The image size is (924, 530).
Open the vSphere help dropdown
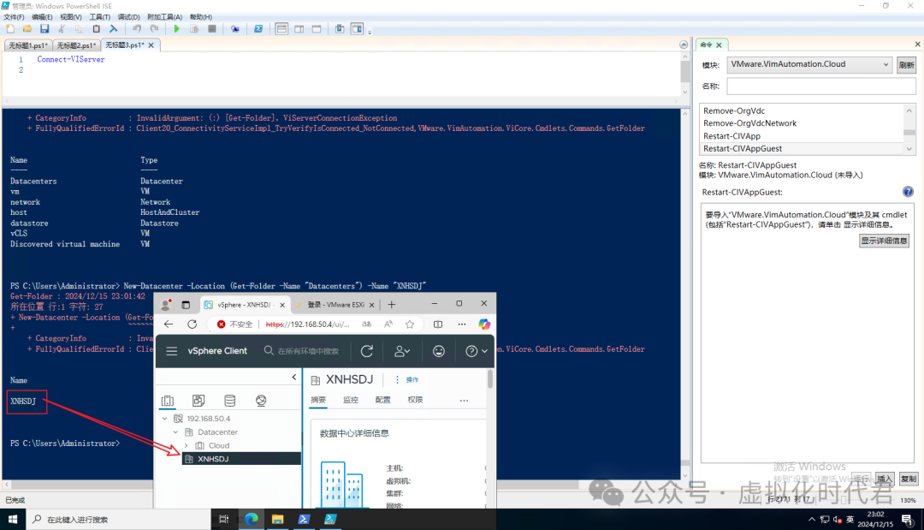tap(477, 351)
